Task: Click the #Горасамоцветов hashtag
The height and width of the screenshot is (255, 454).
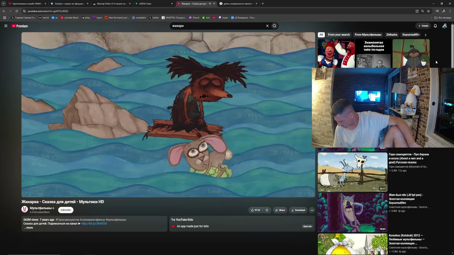Action: (67, 220)
